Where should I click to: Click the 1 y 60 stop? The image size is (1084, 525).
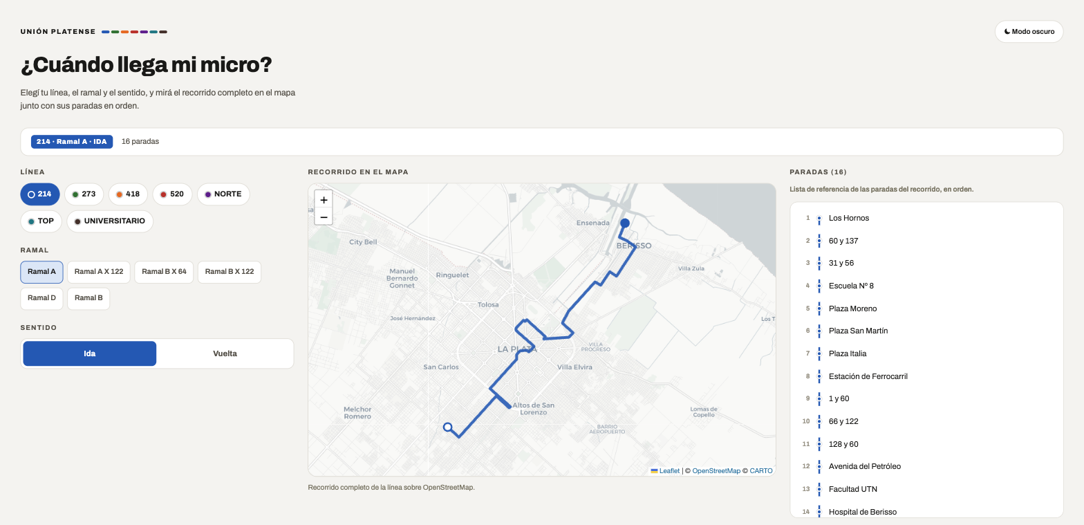(926, 398)
